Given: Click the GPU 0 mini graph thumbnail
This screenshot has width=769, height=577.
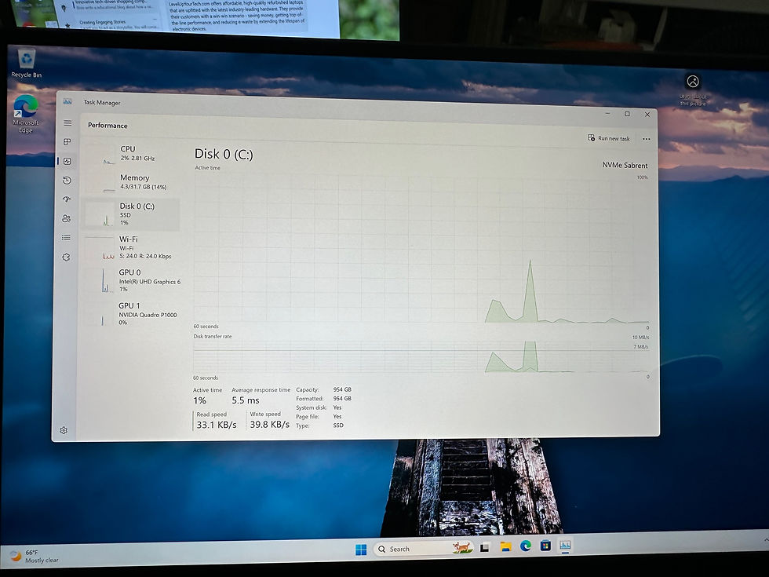Looking at the screenshot, I should (100, 281).
